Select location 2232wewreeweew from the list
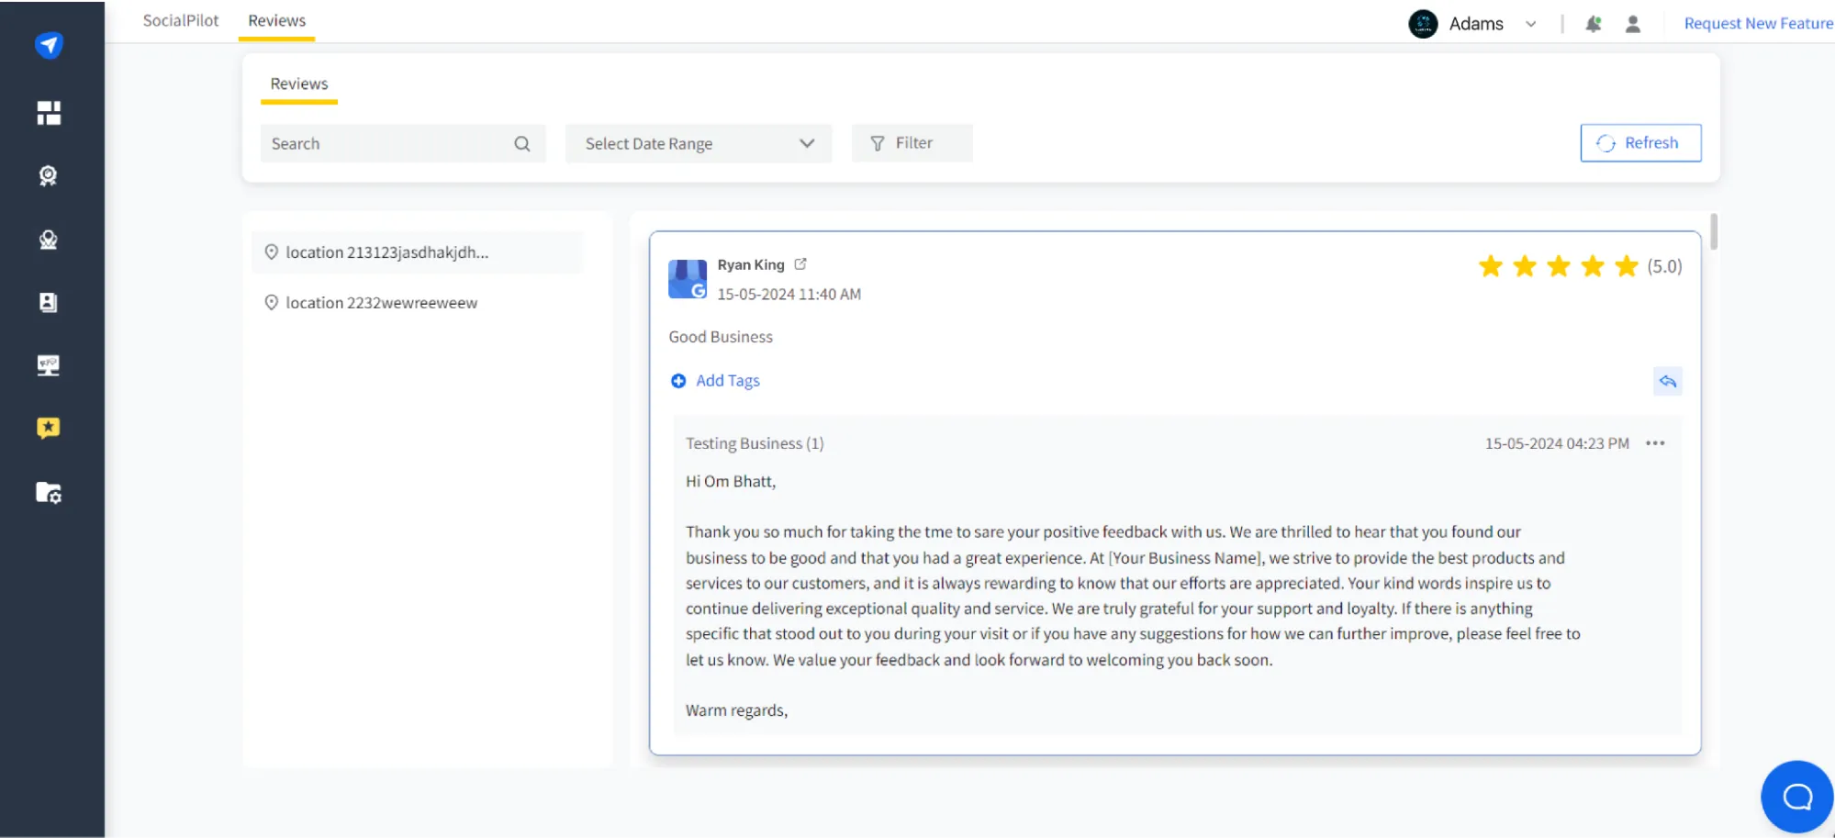The image size is (1835, 838). point(381,302)
